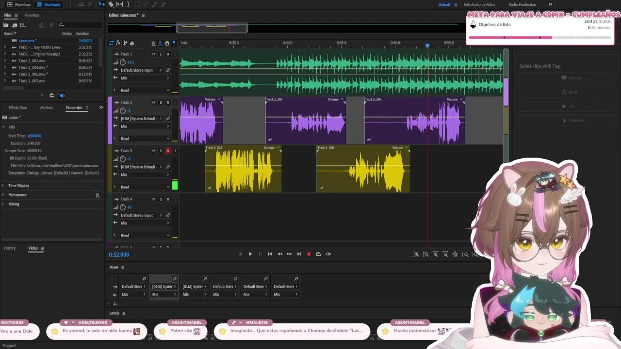621x349 pixels.
Task: Adjust Track 2 volume knob
Action: click(x=123, y=111)
